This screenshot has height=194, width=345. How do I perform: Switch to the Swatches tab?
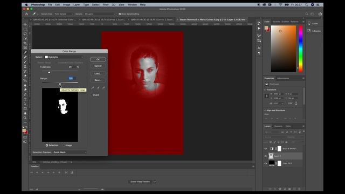[x=277, y=22]
